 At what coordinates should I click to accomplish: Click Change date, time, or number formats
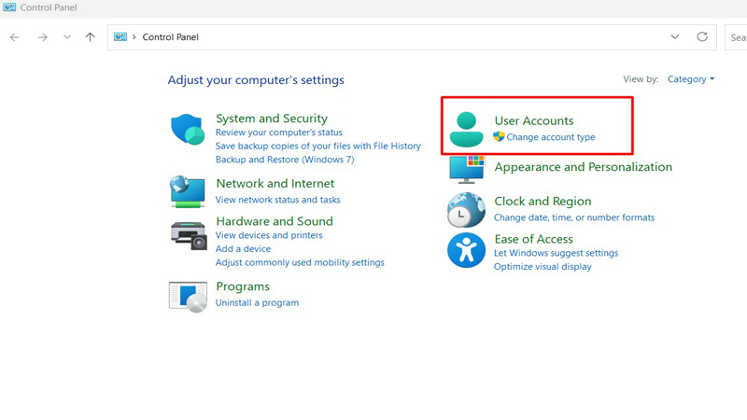pos(574,217)
